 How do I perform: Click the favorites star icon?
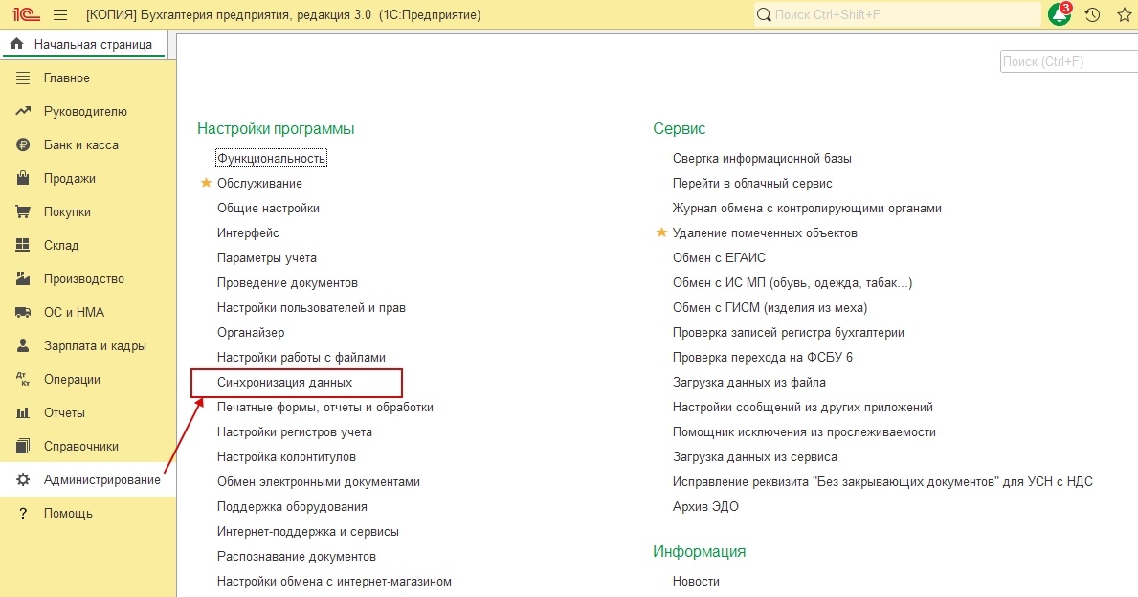1123,14
